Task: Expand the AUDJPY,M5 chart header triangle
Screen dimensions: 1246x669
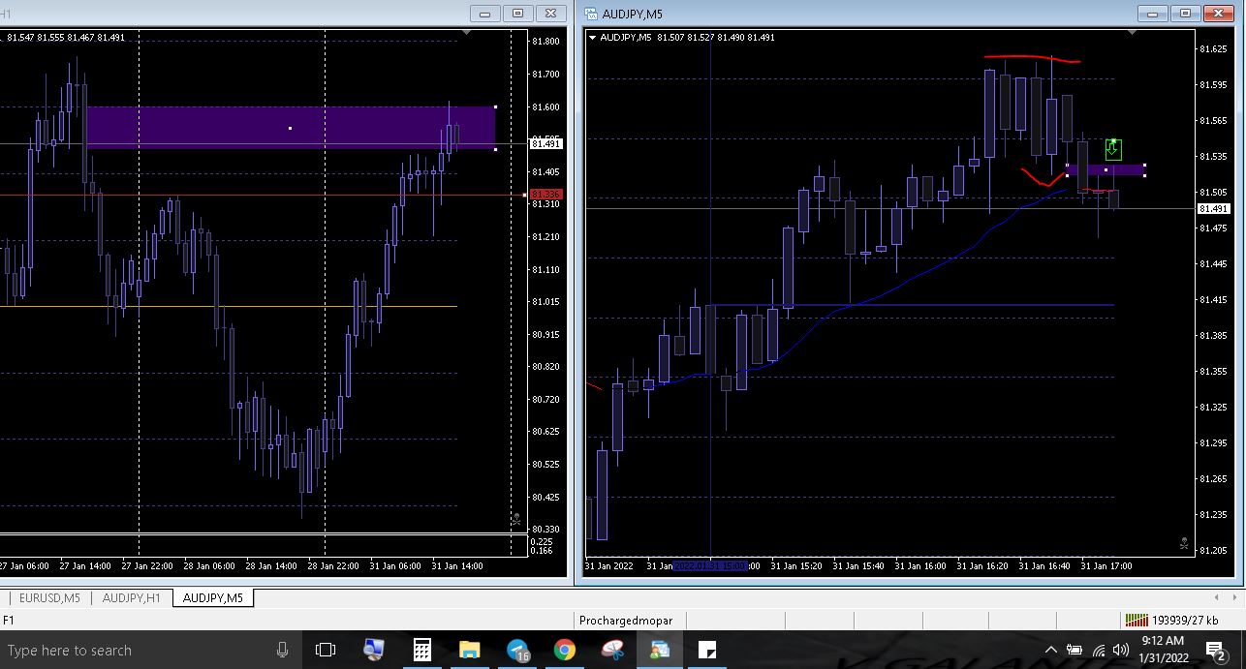Action: (x=592, y=38)
